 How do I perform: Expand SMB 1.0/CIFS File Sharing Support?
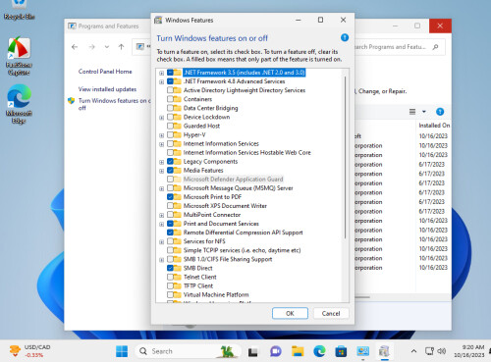[x=161, y=260]
